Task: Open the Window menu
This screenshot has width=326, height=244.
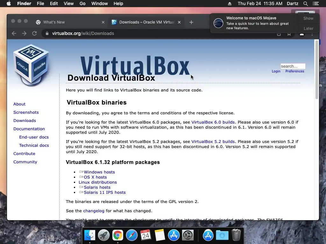Action: [x=100, y=3]
